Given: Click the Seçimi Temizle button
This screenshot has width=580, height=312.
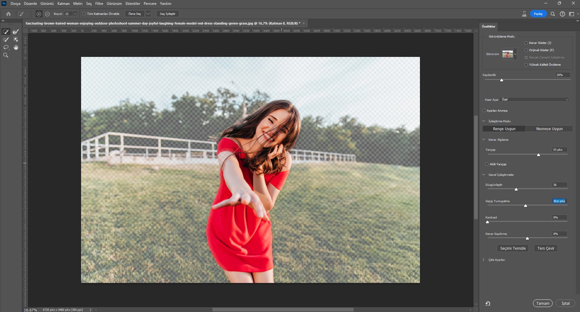Looking at the screenshot, I should click(513, 248).
